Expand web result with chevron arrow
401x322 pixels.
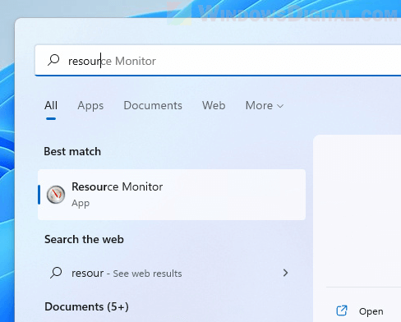coord(285,273)
